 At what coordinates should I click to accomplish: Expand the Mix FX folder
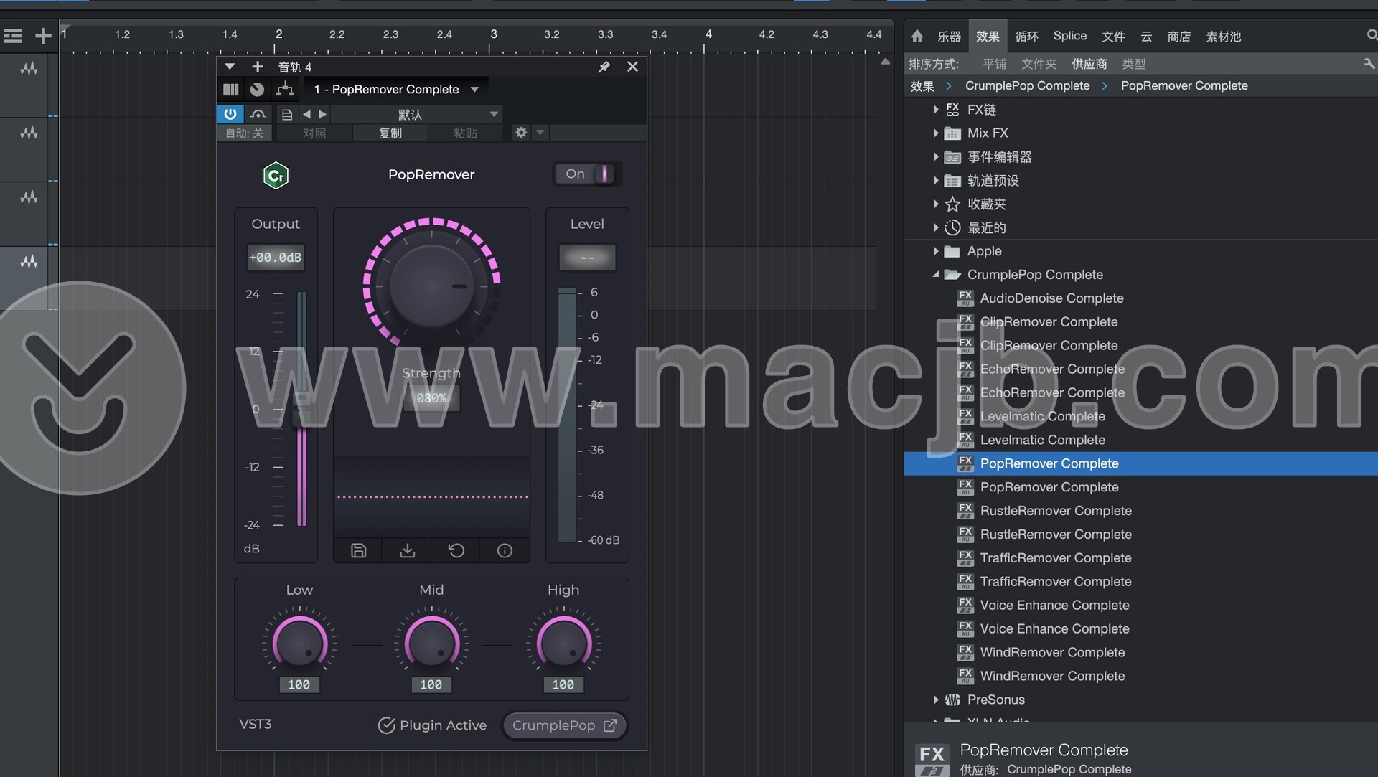point(936,133)
